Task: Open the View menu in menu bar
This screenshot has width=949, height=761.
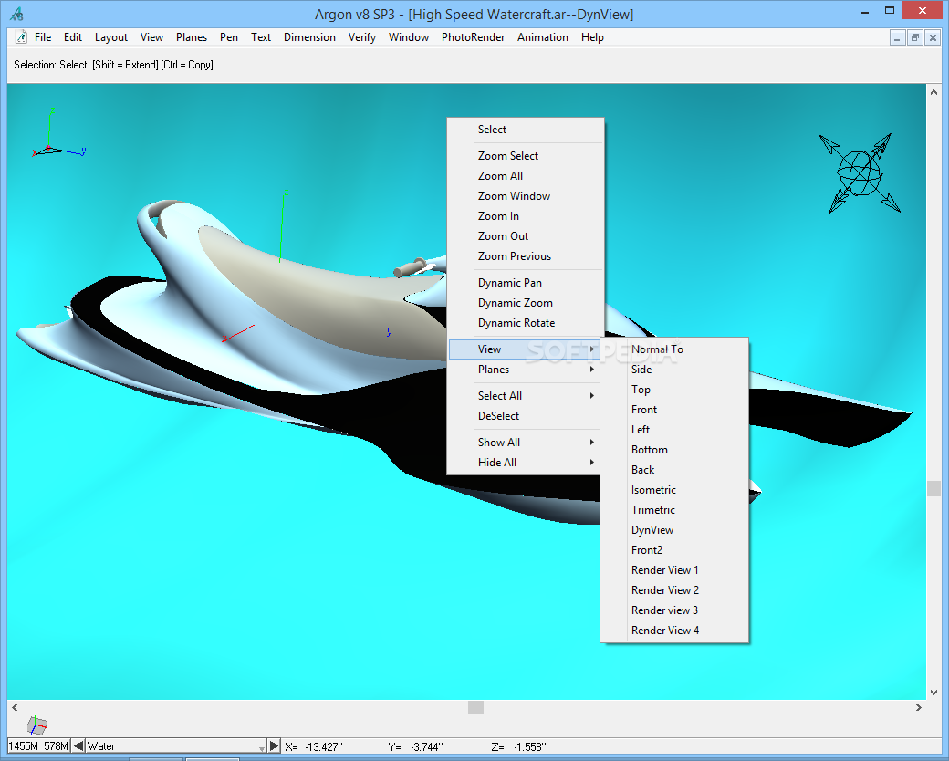Action: (151, 36)
